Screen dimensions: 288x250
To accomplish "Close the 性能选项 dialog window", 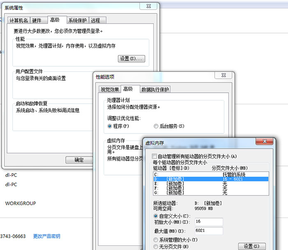I will point(223,76).
